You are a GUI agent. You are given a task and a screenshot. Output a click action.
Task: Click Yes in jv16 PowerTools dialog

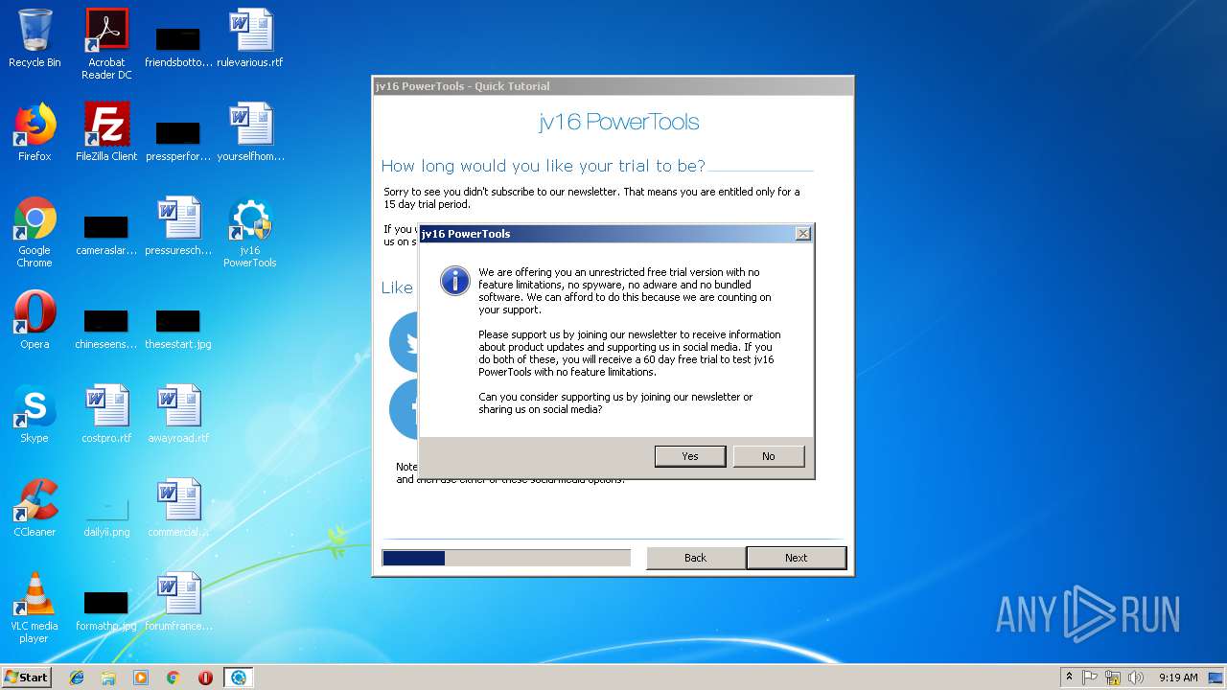coord(690,456)
